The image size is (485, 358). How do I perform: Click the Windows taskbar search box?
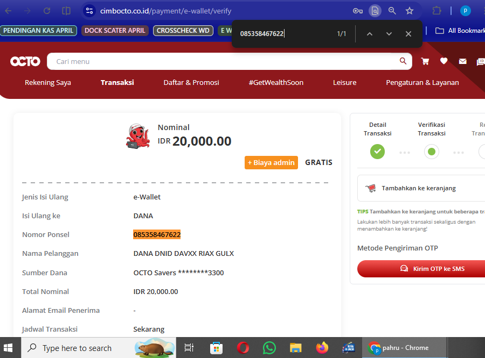click(99, 348)
